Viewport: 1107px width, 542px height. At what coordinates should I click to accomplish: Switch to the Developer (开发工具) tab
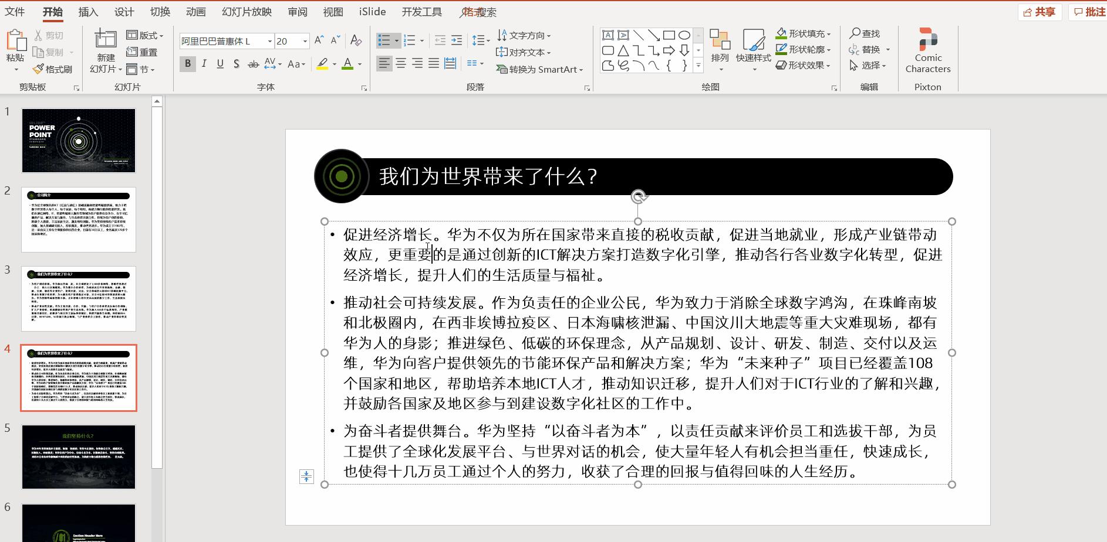[x=422, y=12]
